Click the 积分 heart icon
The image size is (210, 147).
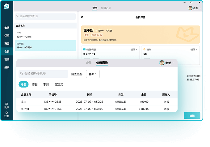[x=145, y=50]
